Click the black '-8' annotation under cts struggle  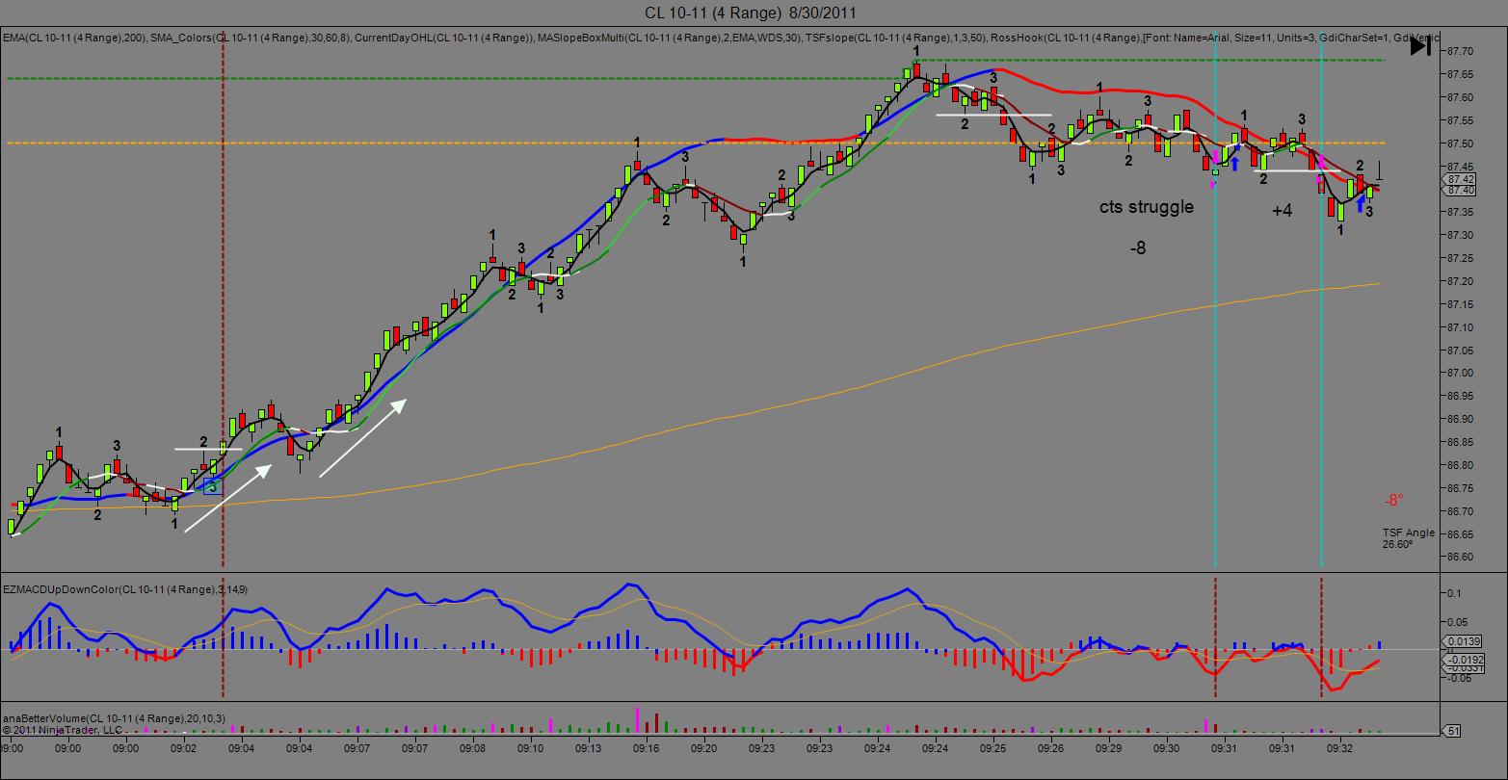[1138, 248]
